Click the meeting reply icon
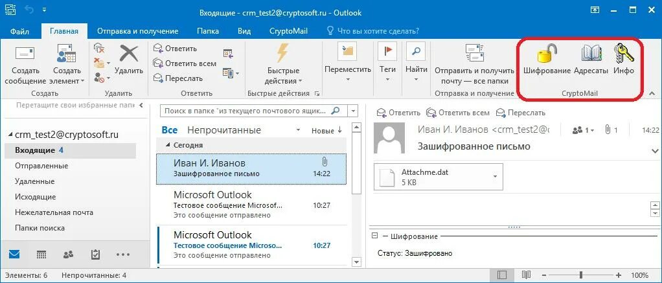 (x=228, y=54)
